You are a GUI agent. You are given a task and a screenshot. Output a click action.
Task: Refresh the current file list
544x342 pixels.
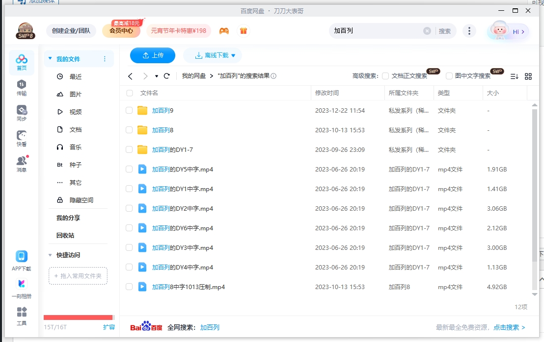pyautogui.click(x=166, y=76)
